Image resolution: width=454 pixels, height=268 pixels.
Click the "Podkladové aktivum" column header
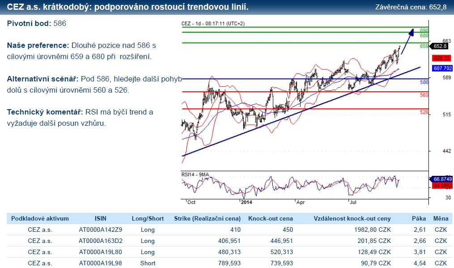(x=40, y=218)
